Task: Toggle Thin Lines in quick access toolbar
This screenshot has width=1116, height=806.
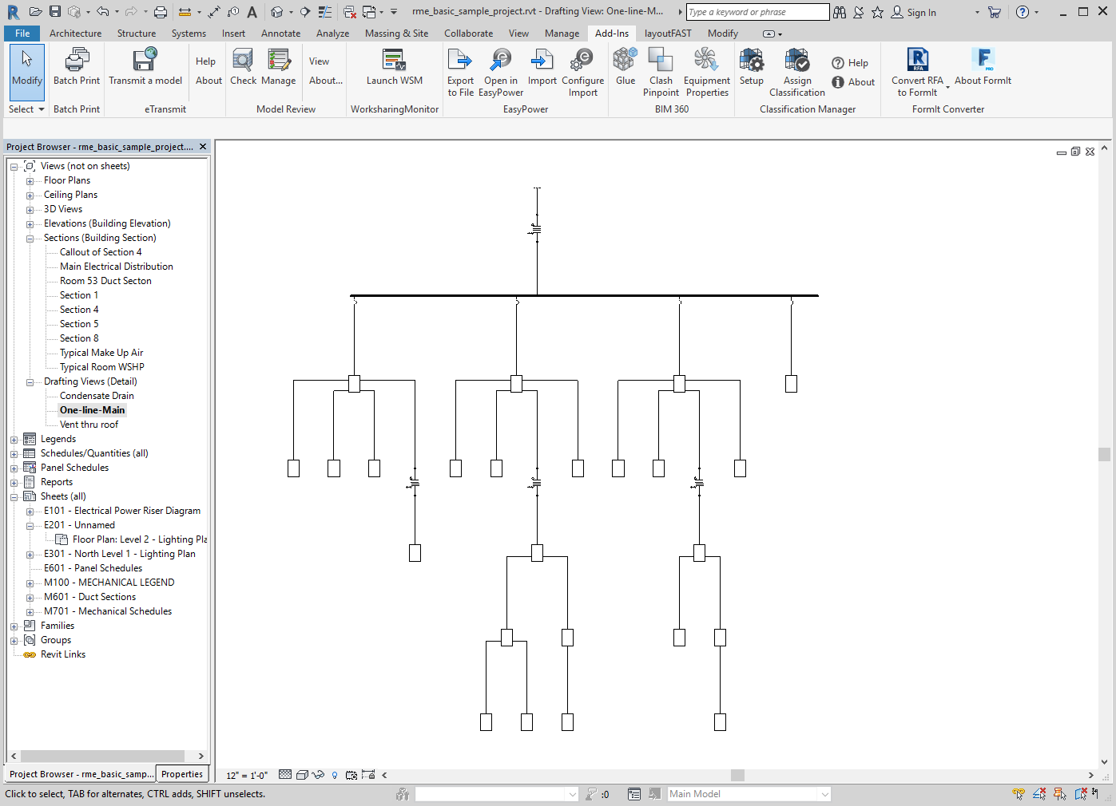Action: coord(325,12)
